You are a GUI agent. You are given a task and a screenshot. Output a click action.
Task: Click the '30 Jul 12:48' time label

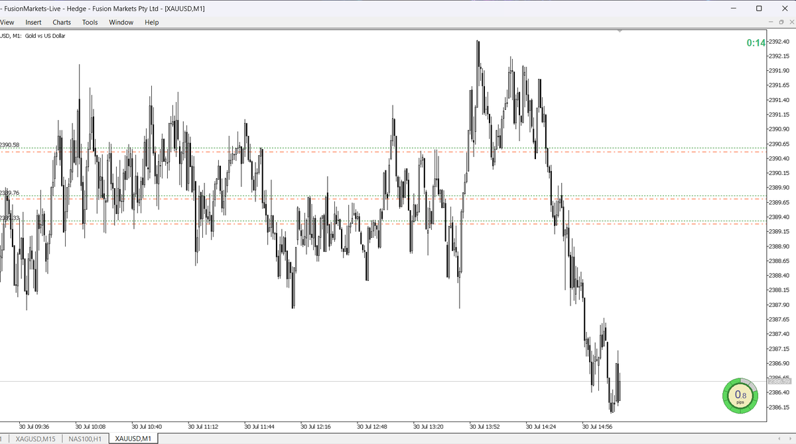(x=372, y=427)
